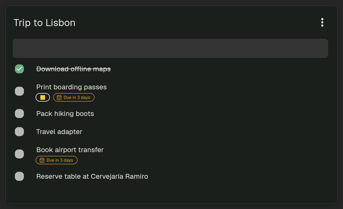Click the yellow color label on Print boarding passes
The image size is (343, 209).
pos(43,97)
